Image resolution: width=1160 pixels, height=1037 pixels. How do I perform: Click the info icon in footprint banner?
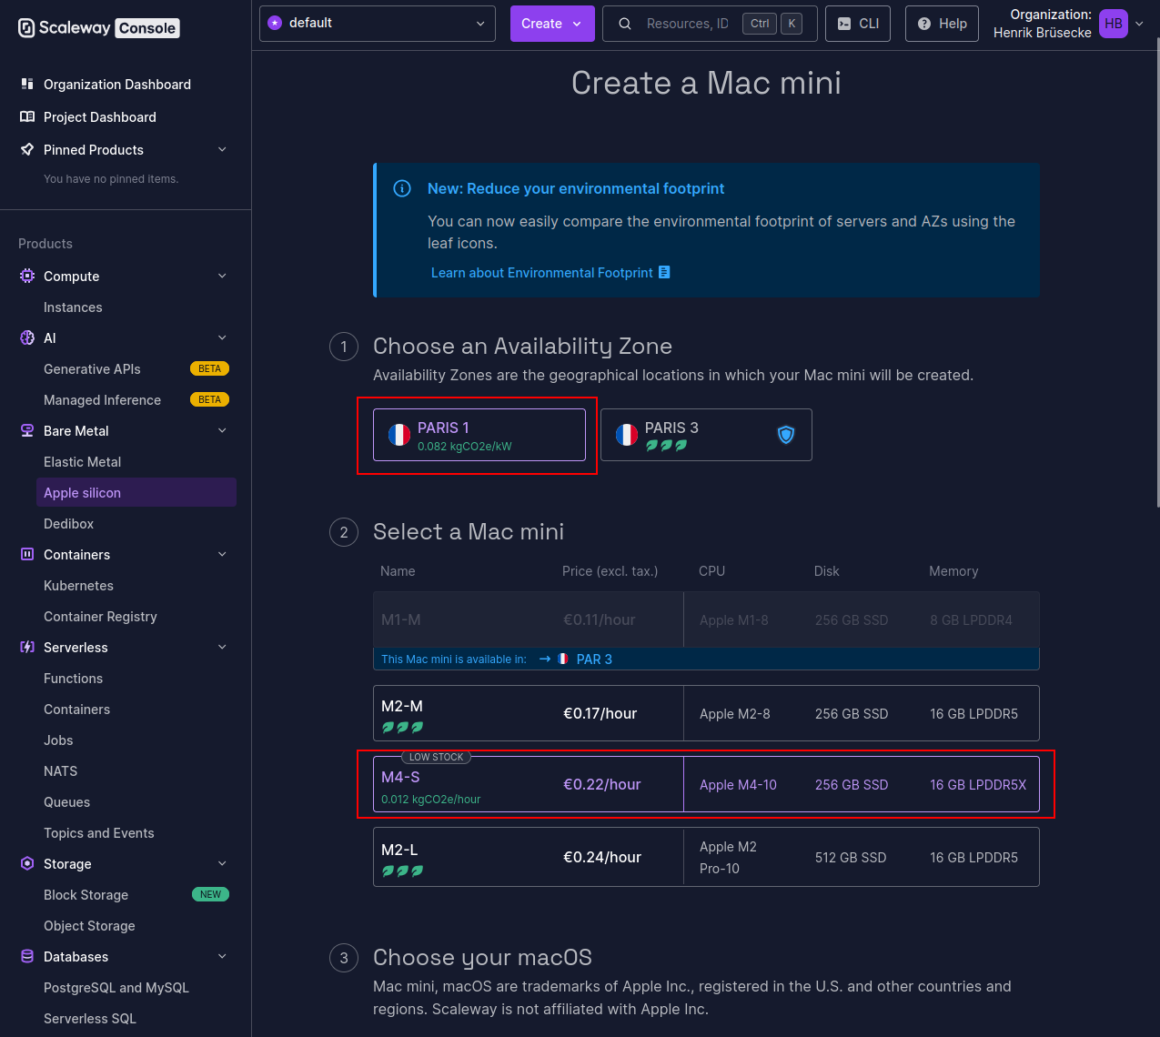coord(401,188)
